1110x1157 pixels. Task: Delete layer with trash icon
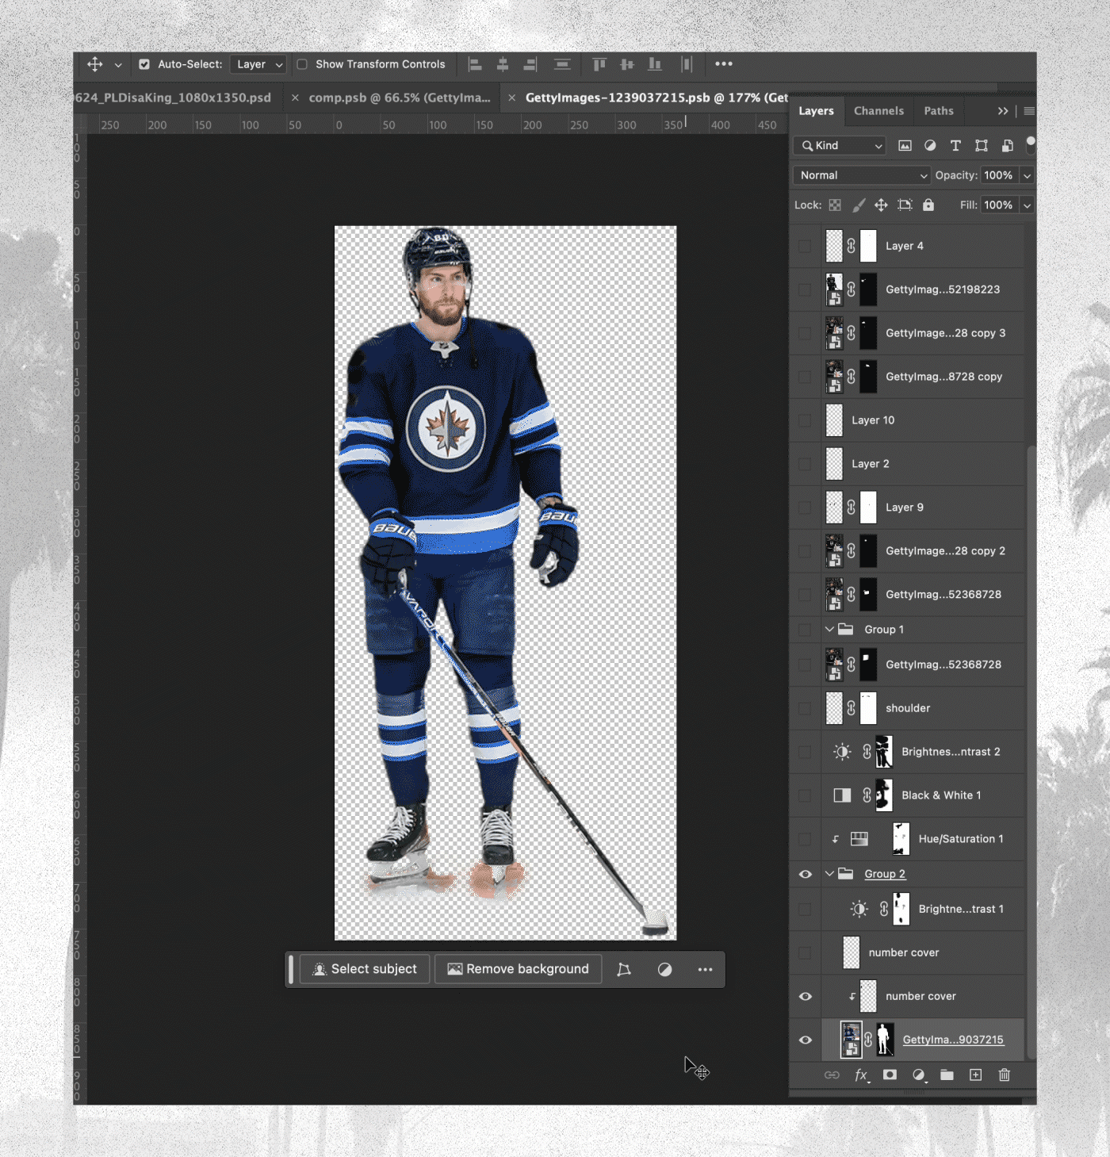click(x=1005, y=1075)
